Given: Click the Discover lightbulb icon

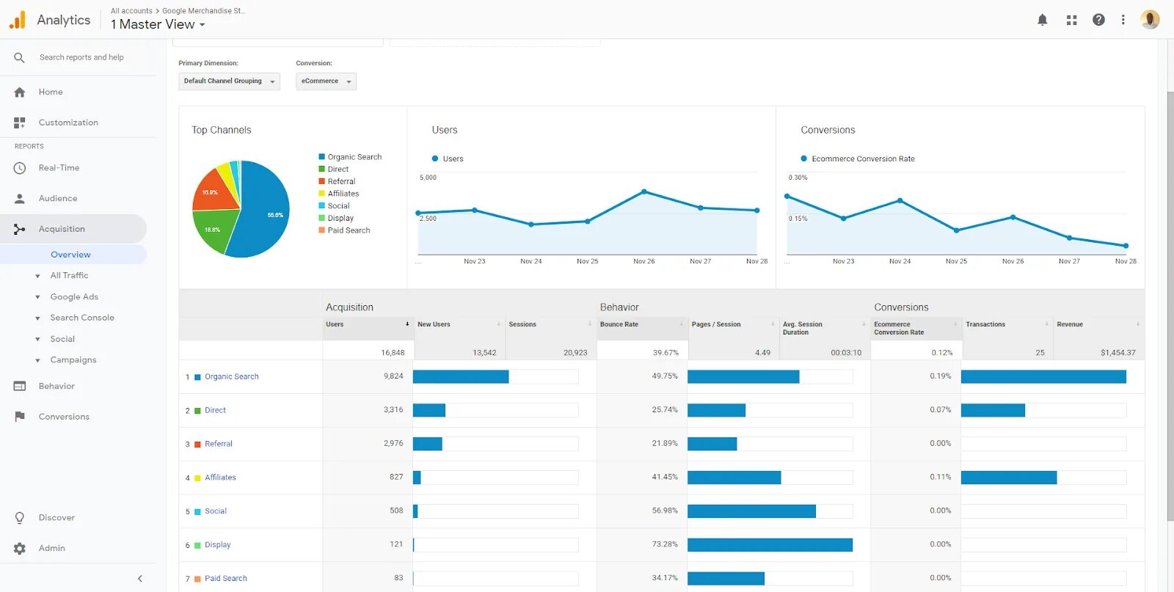Looking at the screenshot, I should [20, 518].
